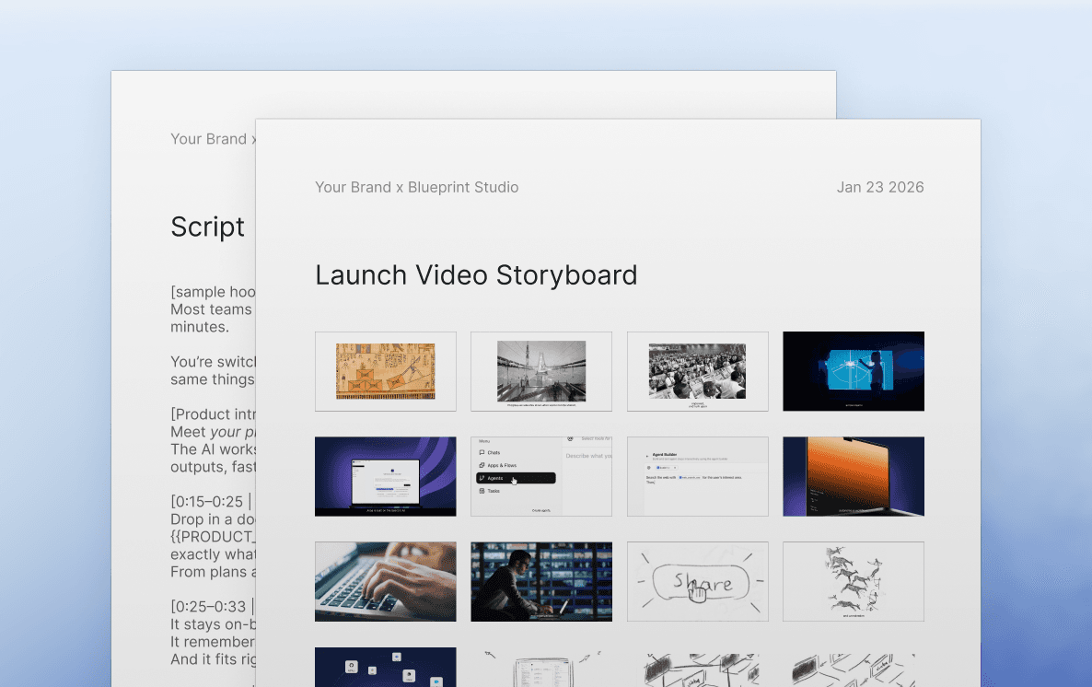Click the Jan 23 2026 date
This screenshot has width=1092, height=687.
click(x=880, y=188)
